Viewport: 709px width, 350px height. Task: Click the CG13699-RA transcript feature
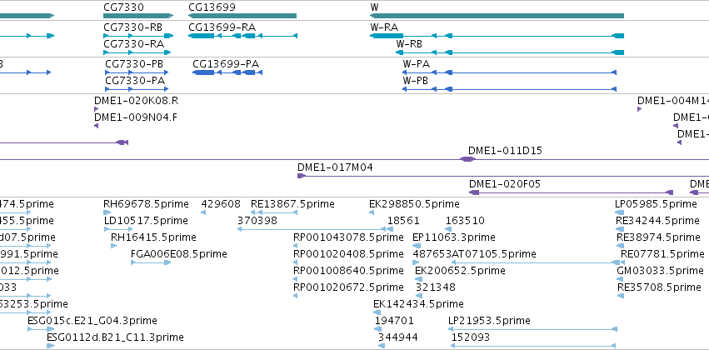tap(242, 36)
